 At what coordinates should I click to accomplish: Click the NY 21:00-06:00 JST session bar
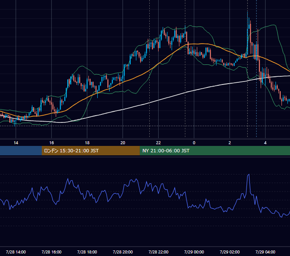pos(215,151)
